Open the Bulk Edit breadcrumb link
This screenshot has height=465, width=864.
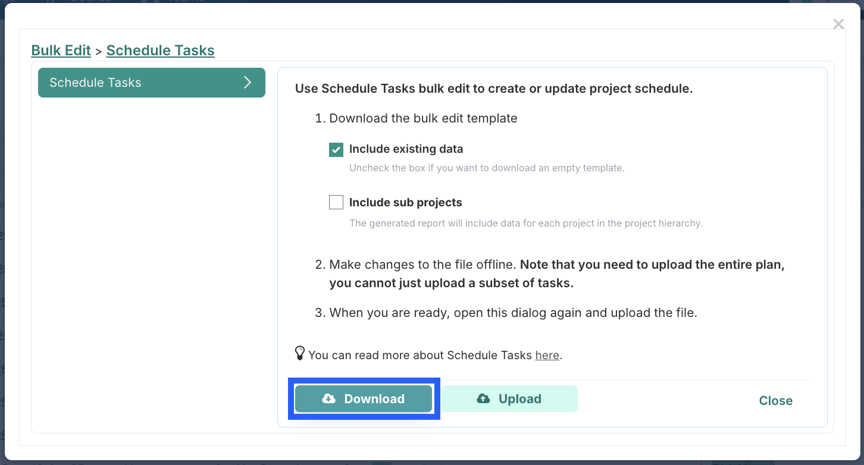coord(61,51)
